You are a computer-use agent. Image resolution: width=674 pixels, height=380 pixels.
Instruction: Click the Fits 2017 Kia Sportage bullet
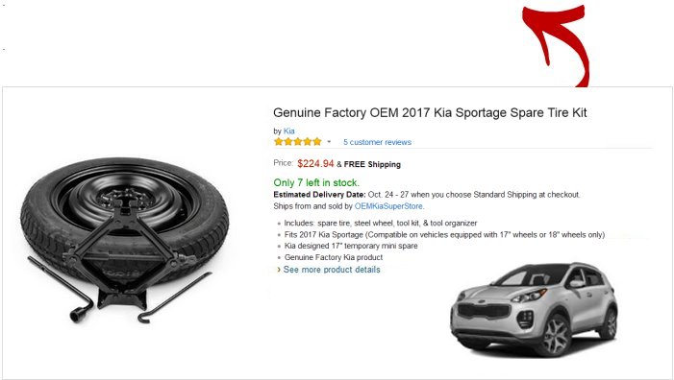pos(444,234)
